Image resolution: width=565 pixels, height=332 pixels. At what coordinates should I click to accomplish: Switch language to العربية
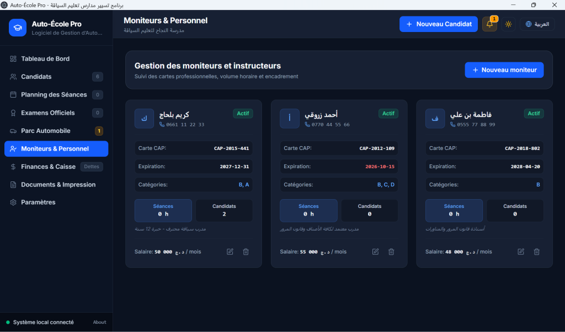[537, 24]
